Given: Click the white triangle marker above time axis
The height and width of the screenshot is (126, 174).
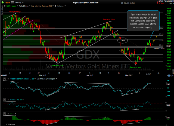Looking at the screenshot, I should [153, 70].
